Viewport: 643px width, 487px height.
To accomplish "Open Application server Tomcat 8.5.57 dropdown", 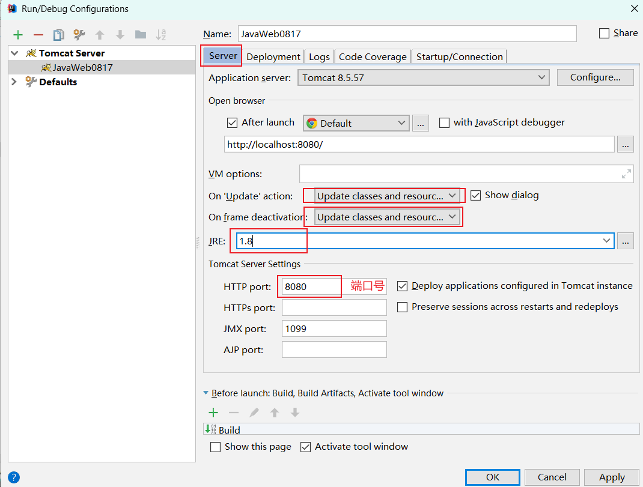I will pos(424,77).
